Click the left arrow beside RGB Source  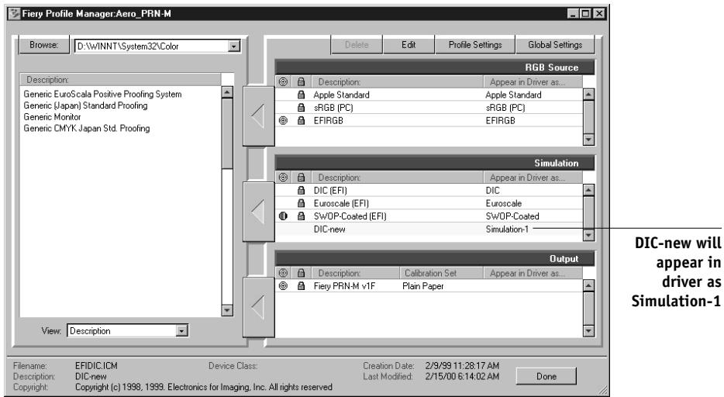click(x=259, y=116)
